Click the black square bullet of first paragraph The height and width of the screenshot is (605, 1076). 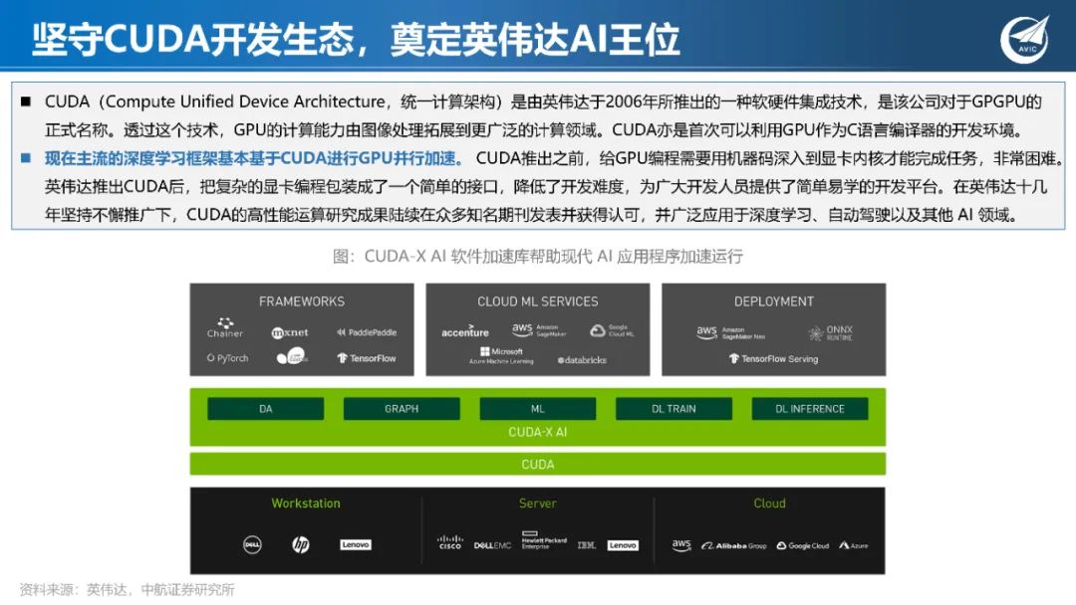(x=26, y=101)
